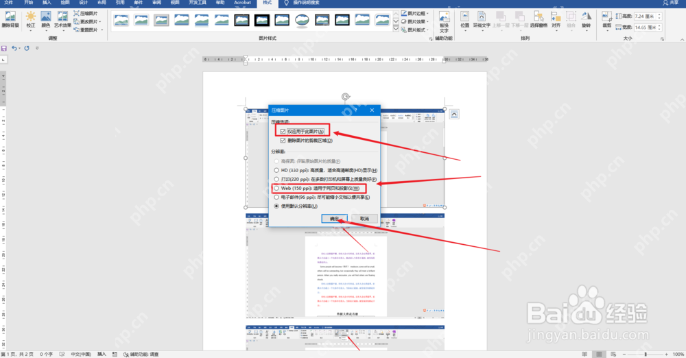The image size is (686, 358).
Task: Open the Corrections (校正) sun icon
Action: (31, 20)
